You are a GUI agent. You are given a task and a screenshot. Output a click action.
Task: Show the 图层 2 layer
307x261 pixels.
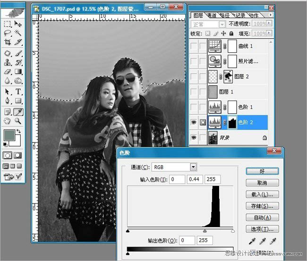(x=194, y=76)
